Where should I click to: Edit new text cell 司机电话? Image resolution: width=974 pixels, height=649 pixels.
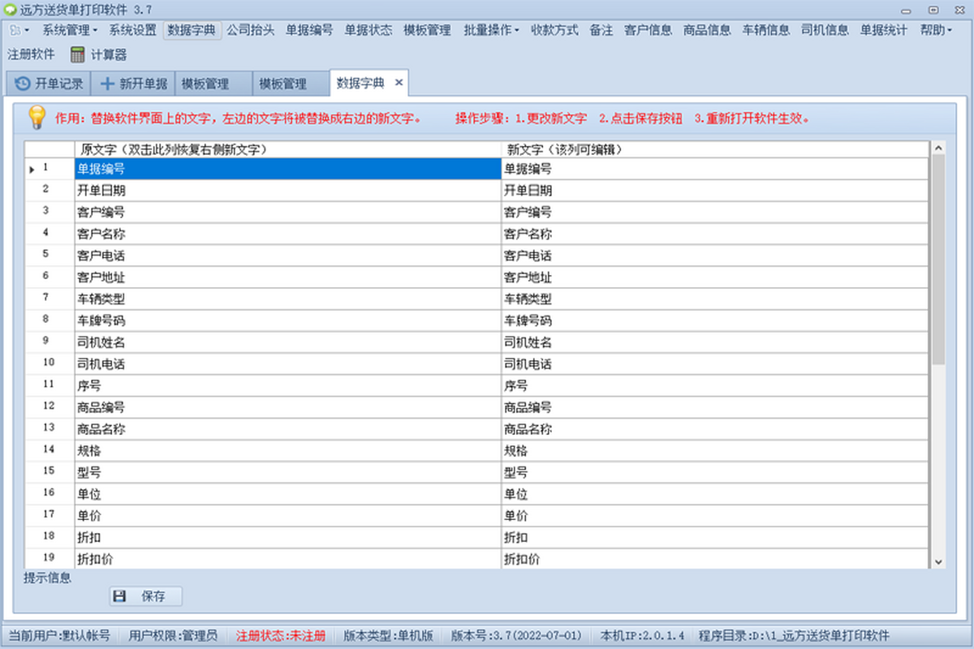coord(715,364)
